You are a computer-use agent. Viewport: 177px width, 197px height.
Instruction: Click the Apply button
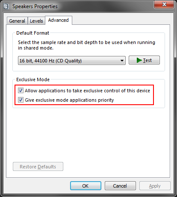155,186
